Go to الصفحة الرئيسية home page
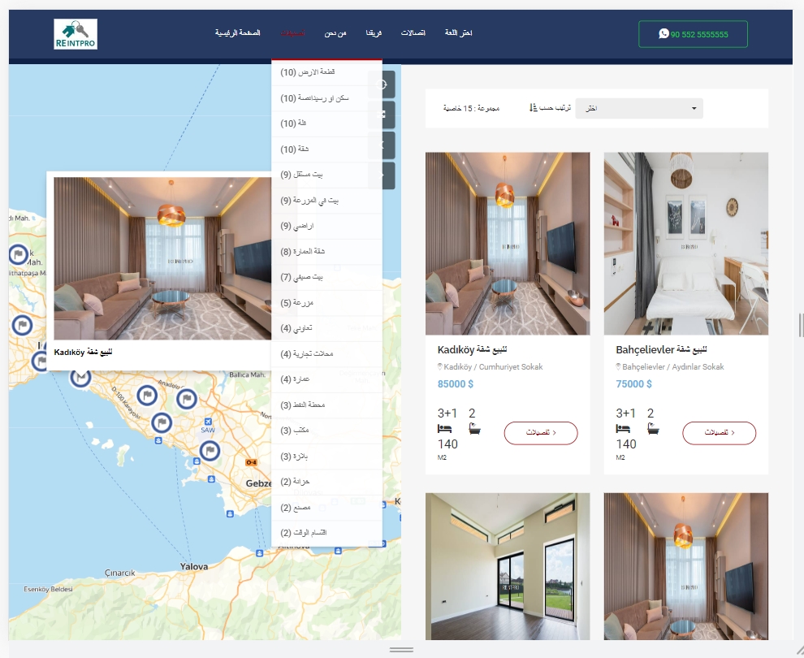 click(237, 32)
